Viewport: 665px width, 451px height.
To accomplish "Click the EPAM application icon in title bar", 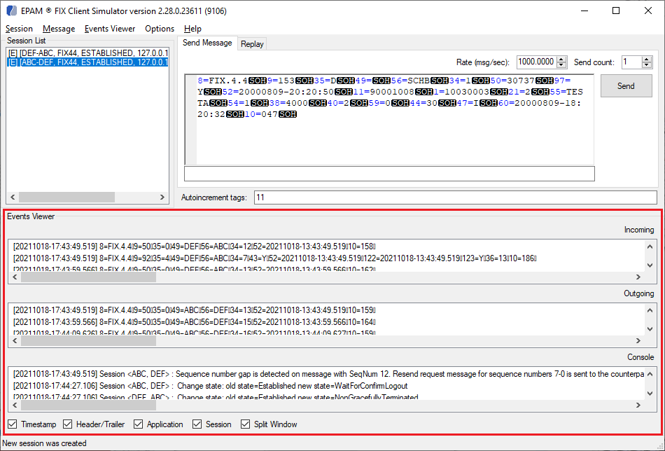I will point(12,11).
